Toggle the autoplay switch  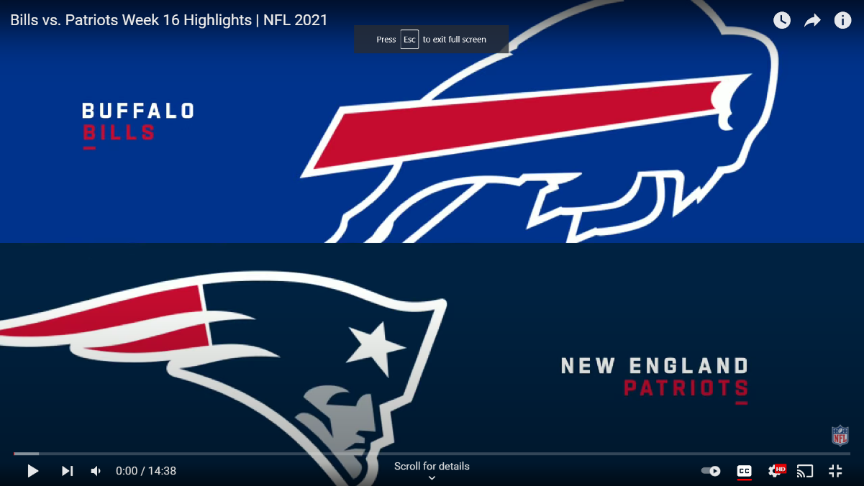coord(711,471)
